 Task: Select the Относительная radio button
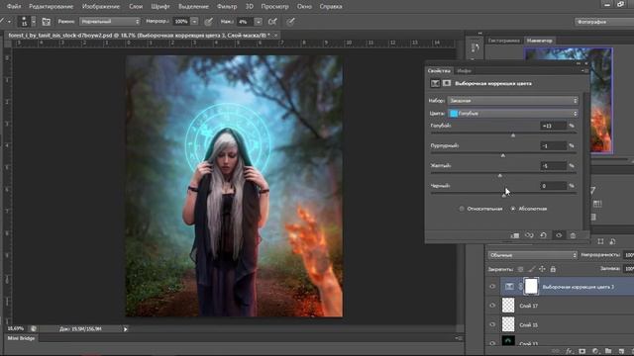point(462,209)
